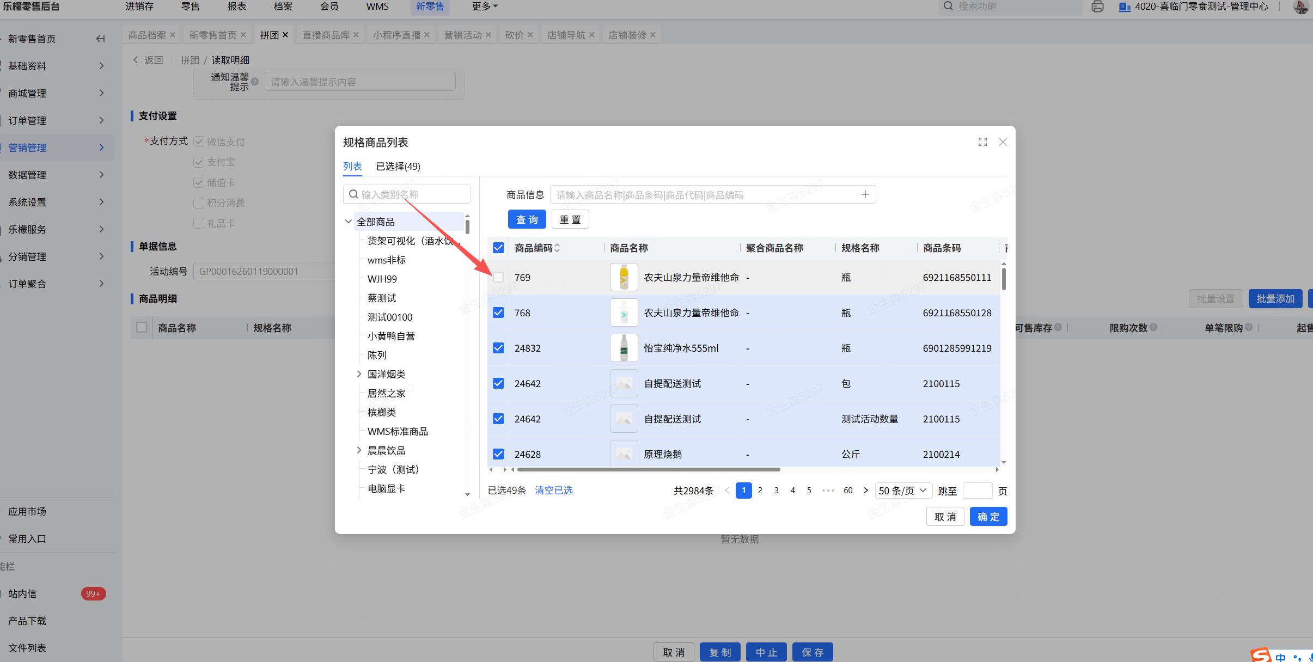The width and height of the screenshot is (1313, 662).
Task: Click the horizontal scrollbar under the product table
Action: coord(648,469)
